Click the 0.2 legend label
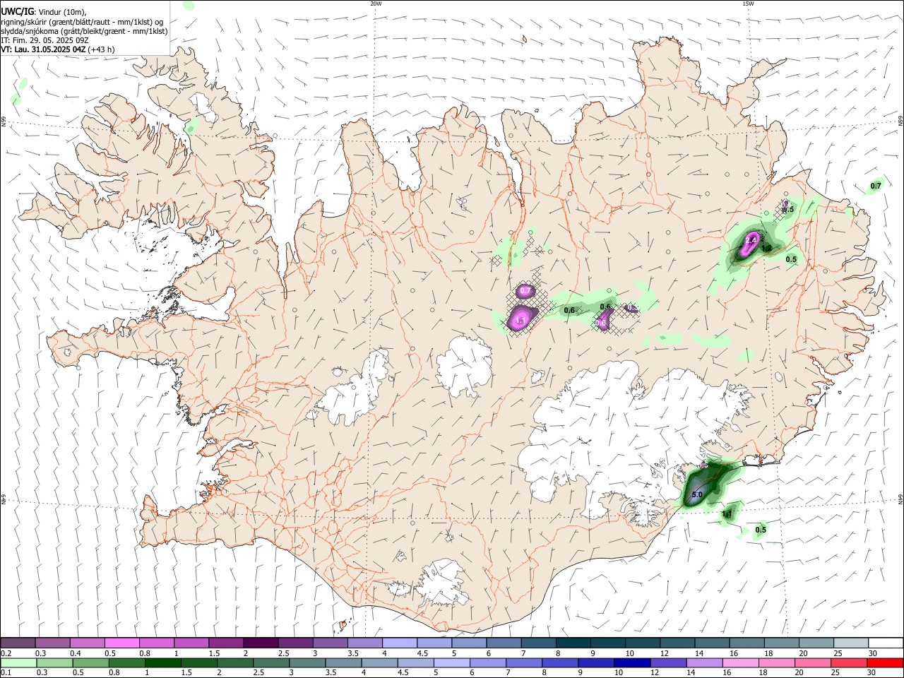This screenshot has height=678, width=904. pyautogui.click(x=6, y=653)
